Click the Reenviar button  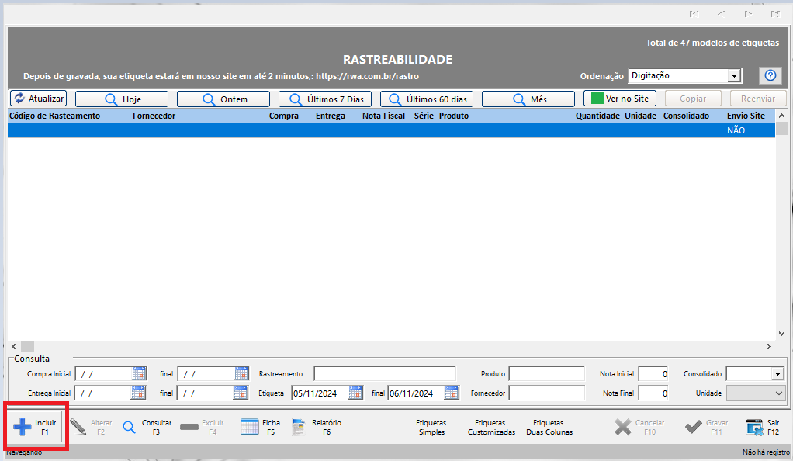pos(758,99)
